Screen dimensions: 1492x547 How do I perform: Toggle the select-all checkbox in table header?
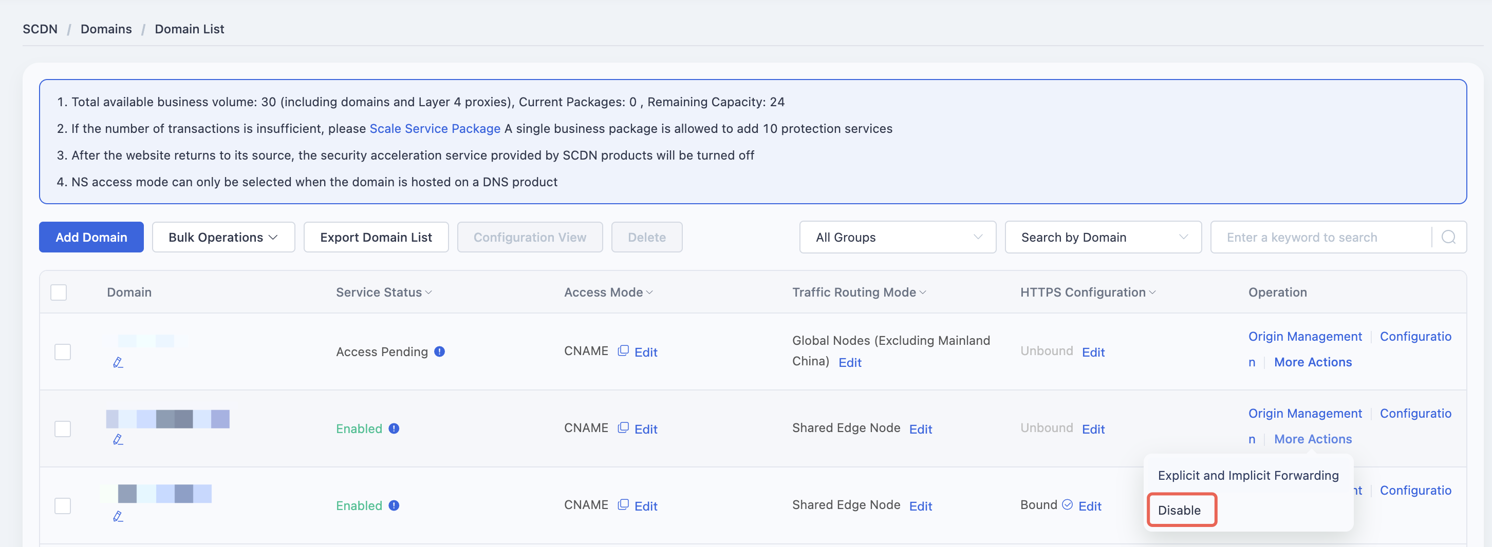pyautogui.click(x=59, y=292)
